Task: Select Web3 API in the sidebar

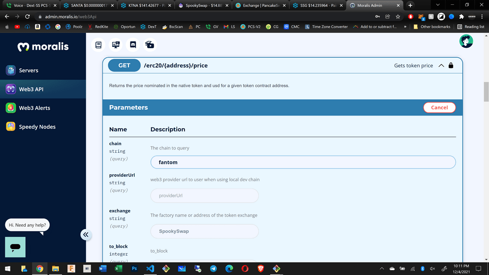Action: click(x=43, y=89)
